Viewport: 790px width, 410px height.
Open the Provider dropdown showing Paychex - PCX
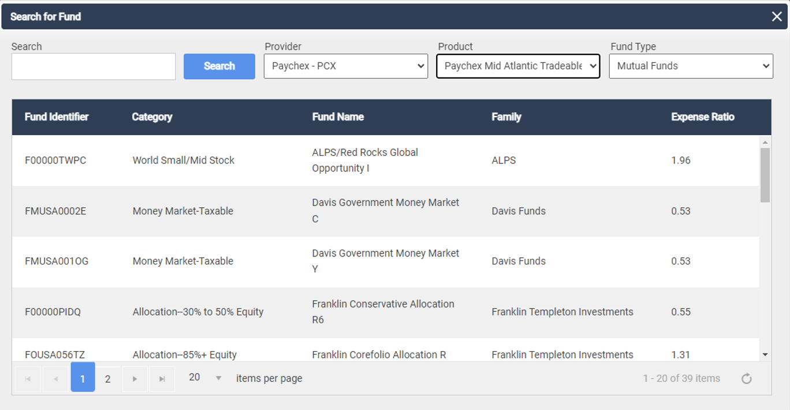coord(346,66)
